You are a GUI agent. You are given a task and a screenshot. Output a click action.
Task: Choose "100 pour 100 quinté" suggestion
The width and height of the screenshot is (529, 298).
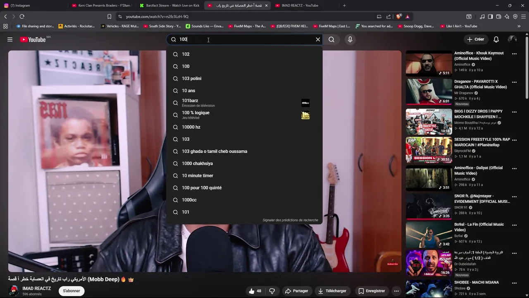(x=244, y=187)
